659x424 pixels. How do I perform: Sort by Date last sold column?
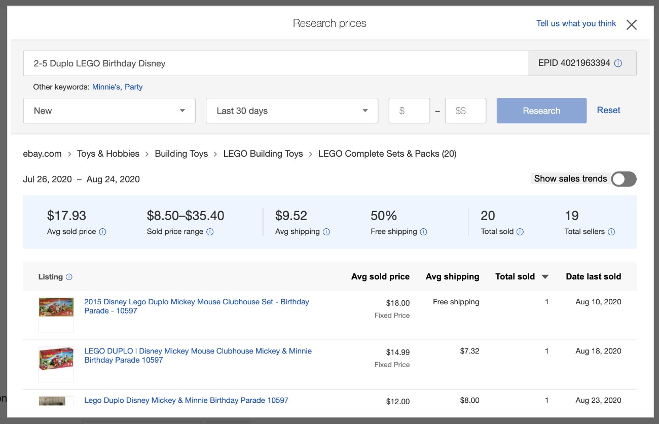tap(593, 276)
